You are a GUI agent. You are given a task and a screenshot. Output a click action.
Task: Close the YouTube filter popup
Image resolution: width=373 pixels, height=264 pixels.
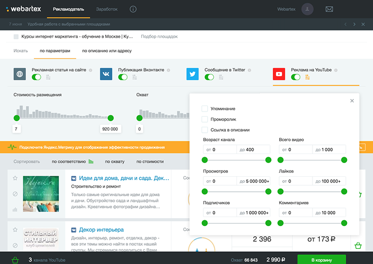point(352,100)
